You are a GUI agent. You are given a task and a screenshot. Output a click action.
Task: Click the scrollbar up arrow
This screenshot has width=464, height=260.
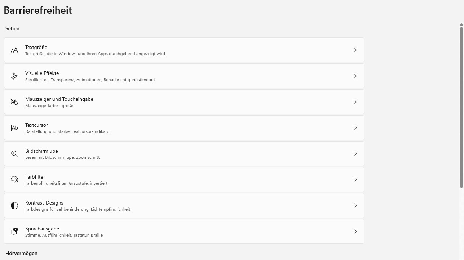tap(461, 24)
